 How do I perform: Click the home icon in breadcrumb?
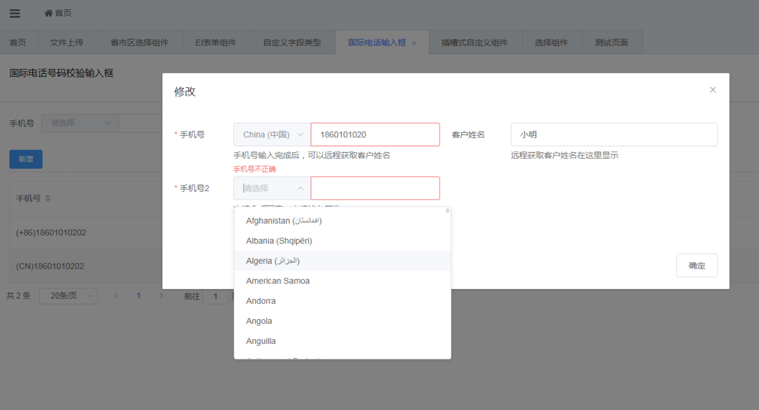(x=48, y=13)
